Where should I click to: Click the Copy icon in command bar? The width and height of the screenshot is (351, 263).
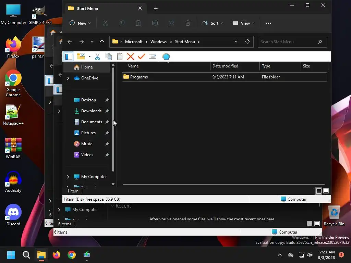click(122, 23)
